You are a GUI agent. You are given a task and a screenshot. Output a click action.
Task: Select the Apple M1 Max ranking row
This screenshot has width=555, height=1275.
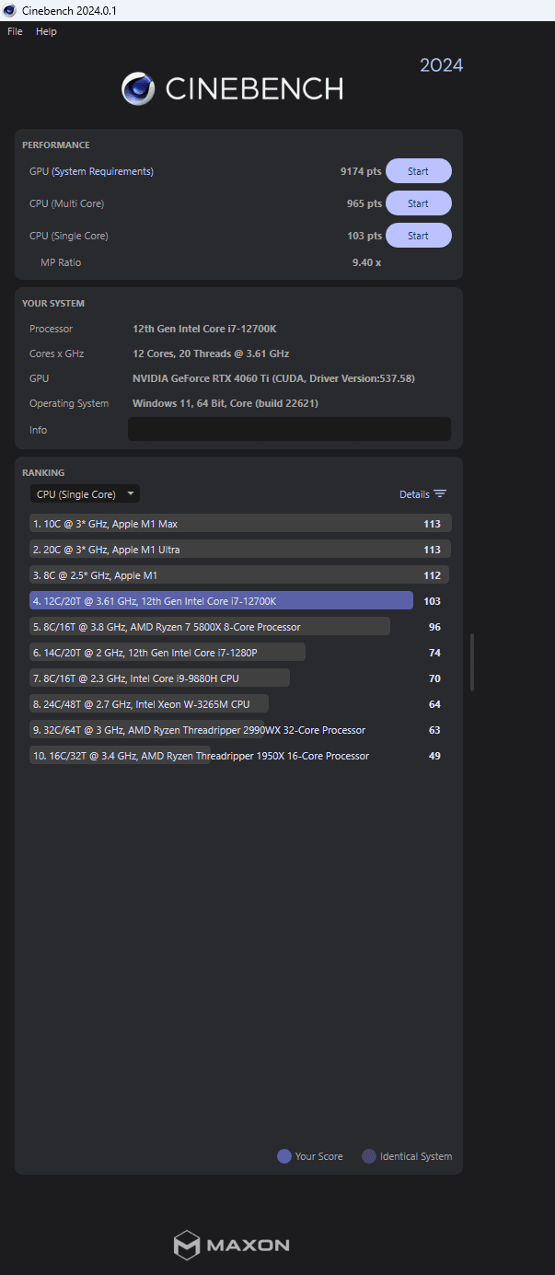240,524
